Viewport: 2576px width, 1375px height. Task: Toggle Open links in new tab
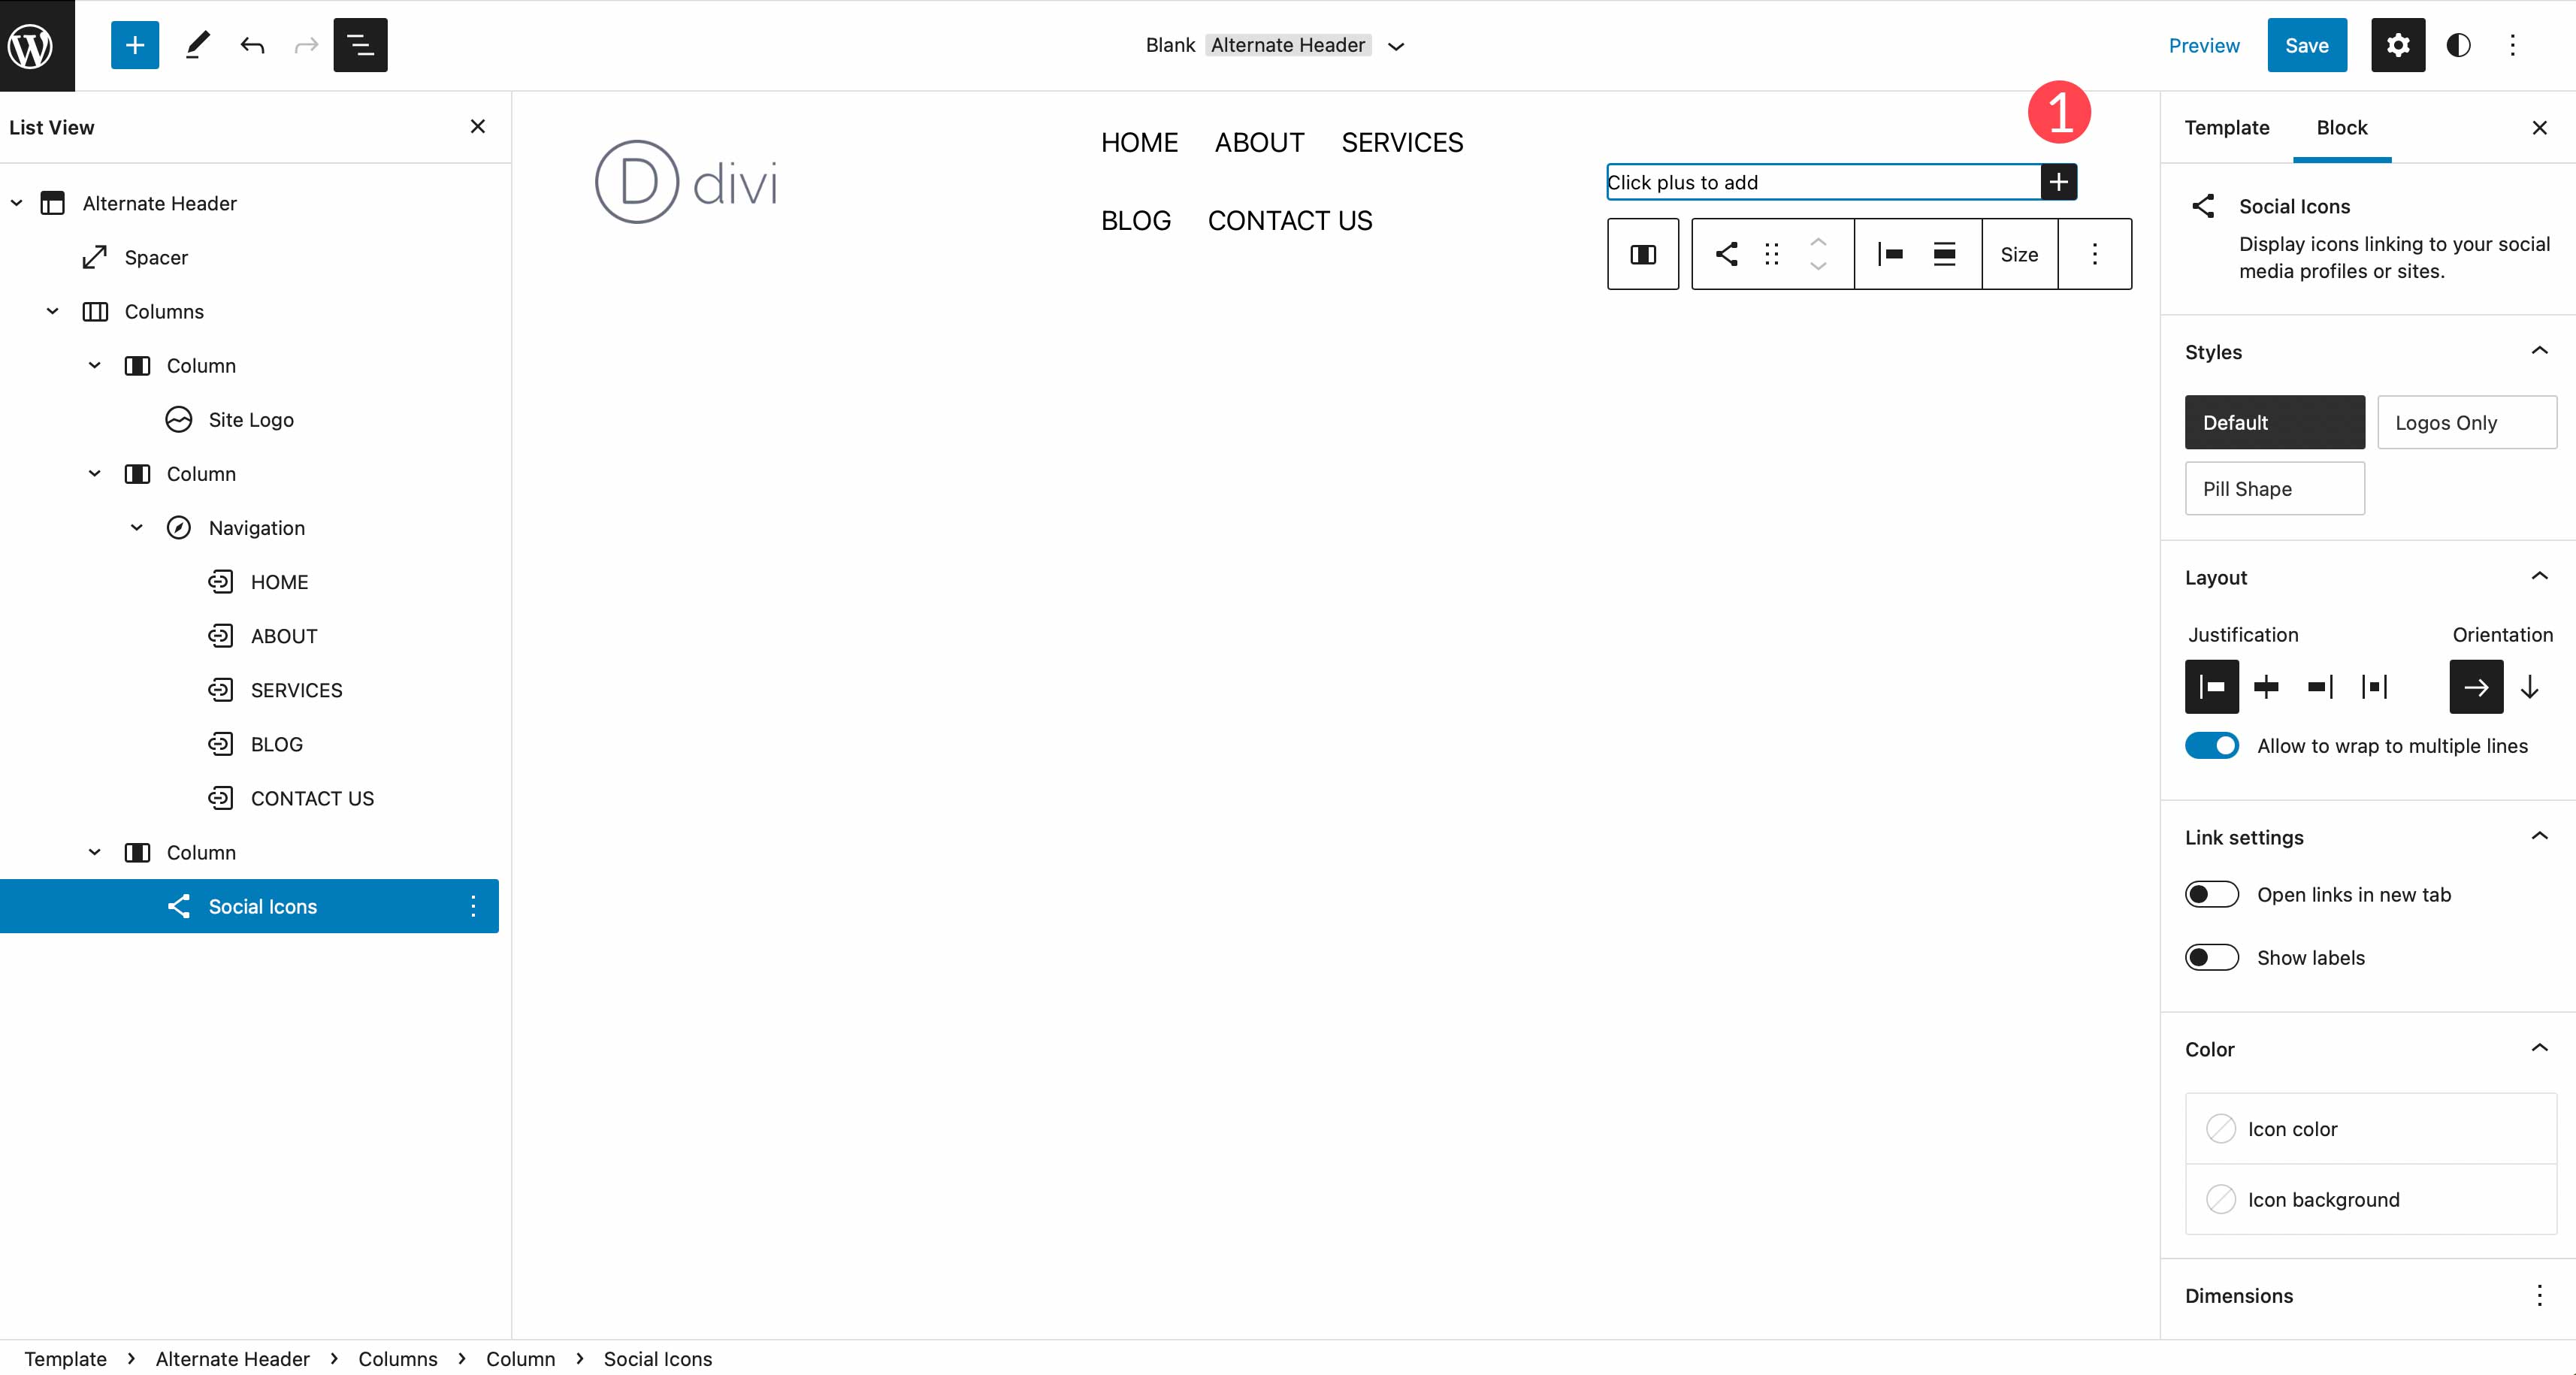pyautogui.click(x=2213, y=893)
